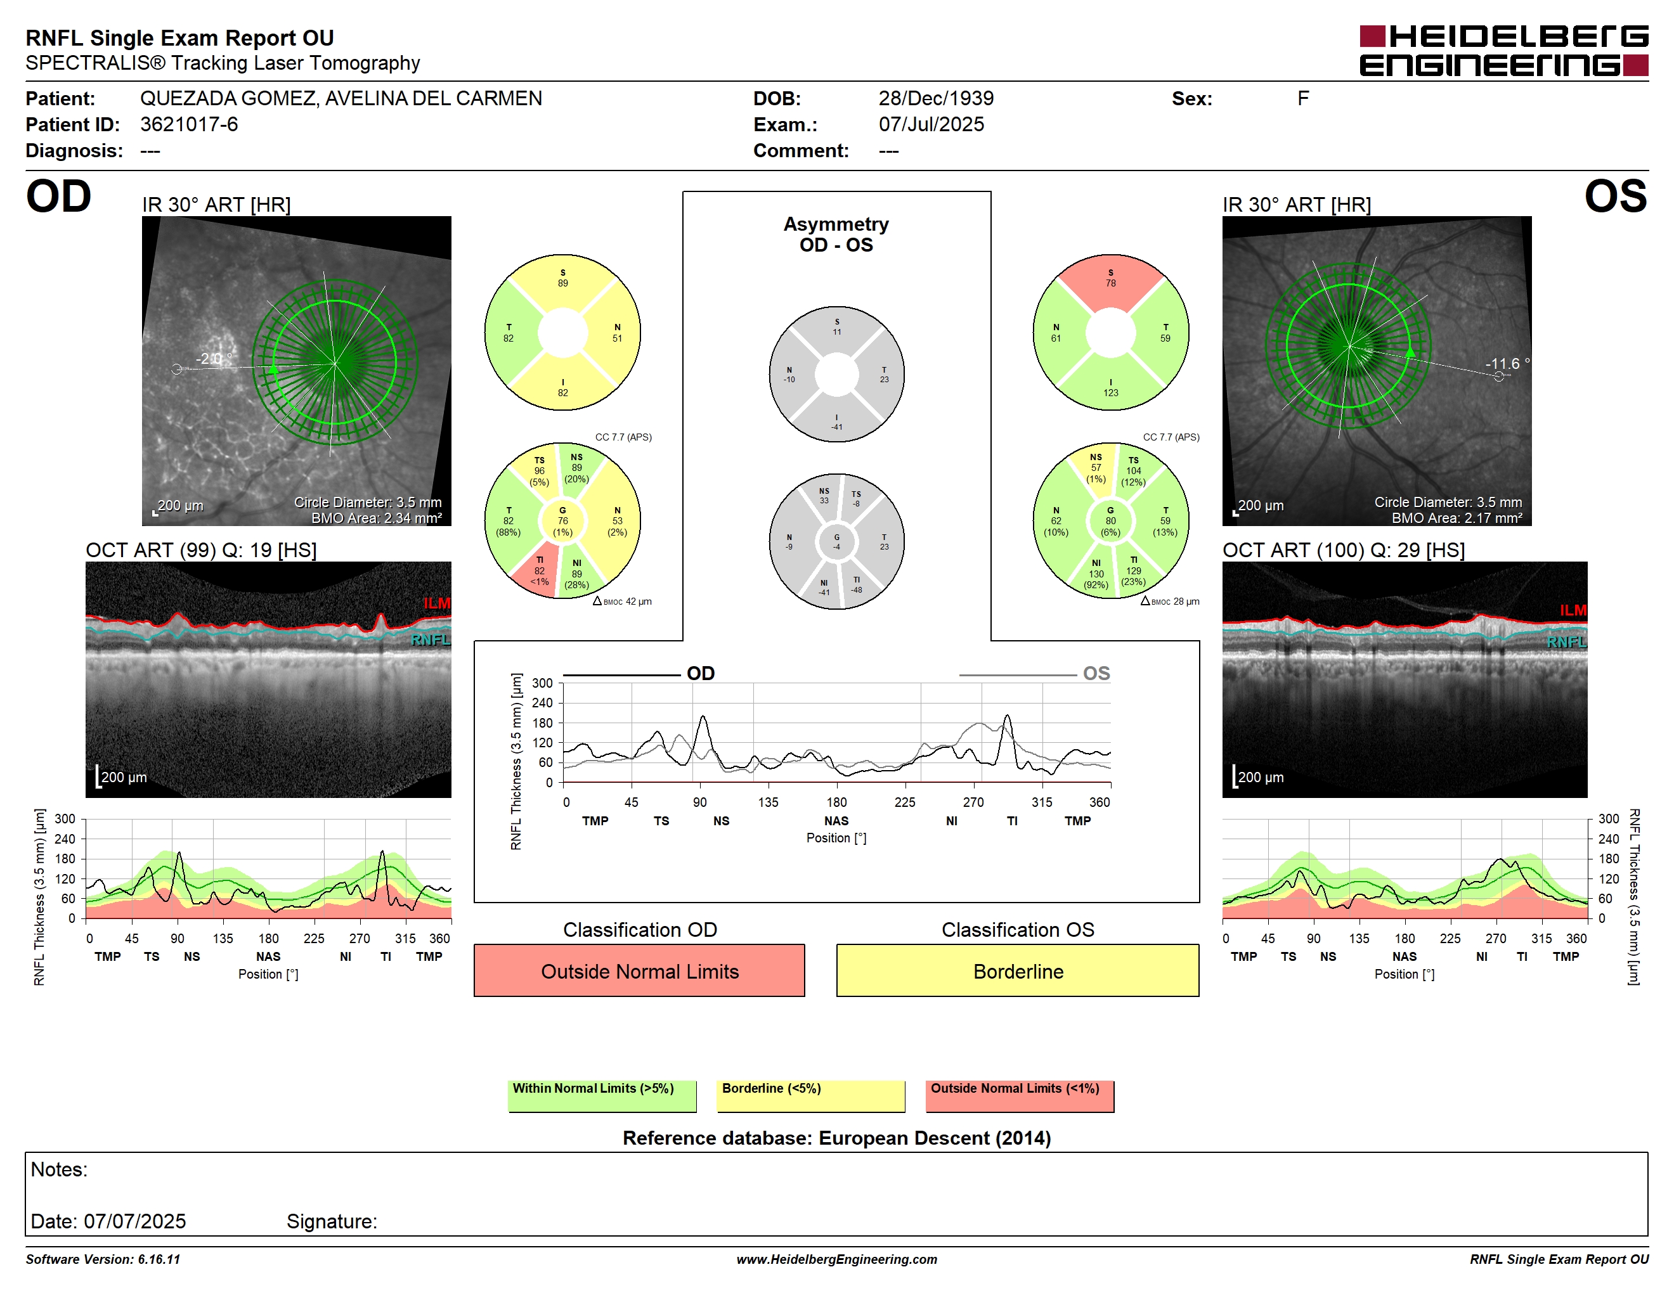
Task: Click the BMO Area: 2.17 mm² text
Action: pos(1457,518)
